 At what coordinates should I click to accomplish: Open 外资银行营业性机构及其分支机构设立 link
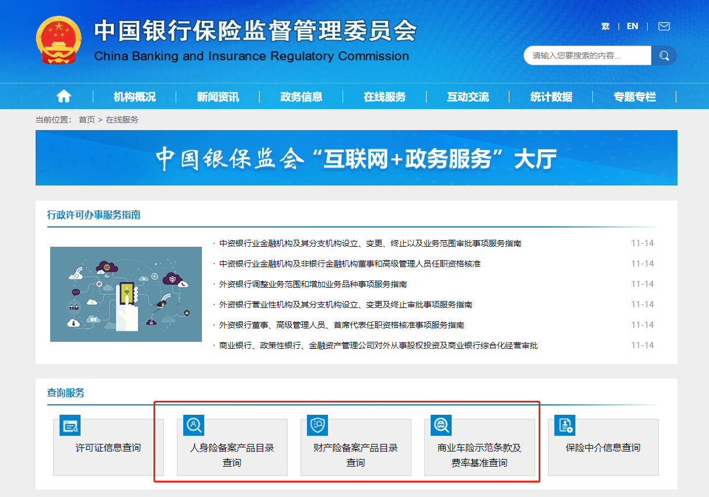click(345, 304)
